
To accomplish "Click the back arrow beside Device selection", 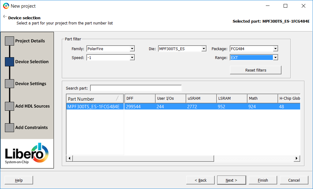I will 5,17.
